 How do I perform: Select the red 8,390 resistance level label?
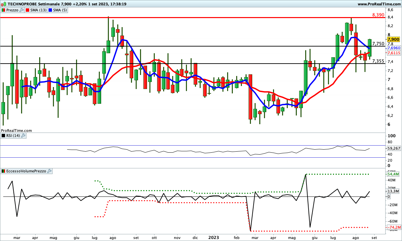378,15
